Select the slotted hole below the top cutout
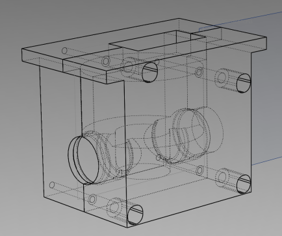Viewport: 282px width, 236px height. 150,73
